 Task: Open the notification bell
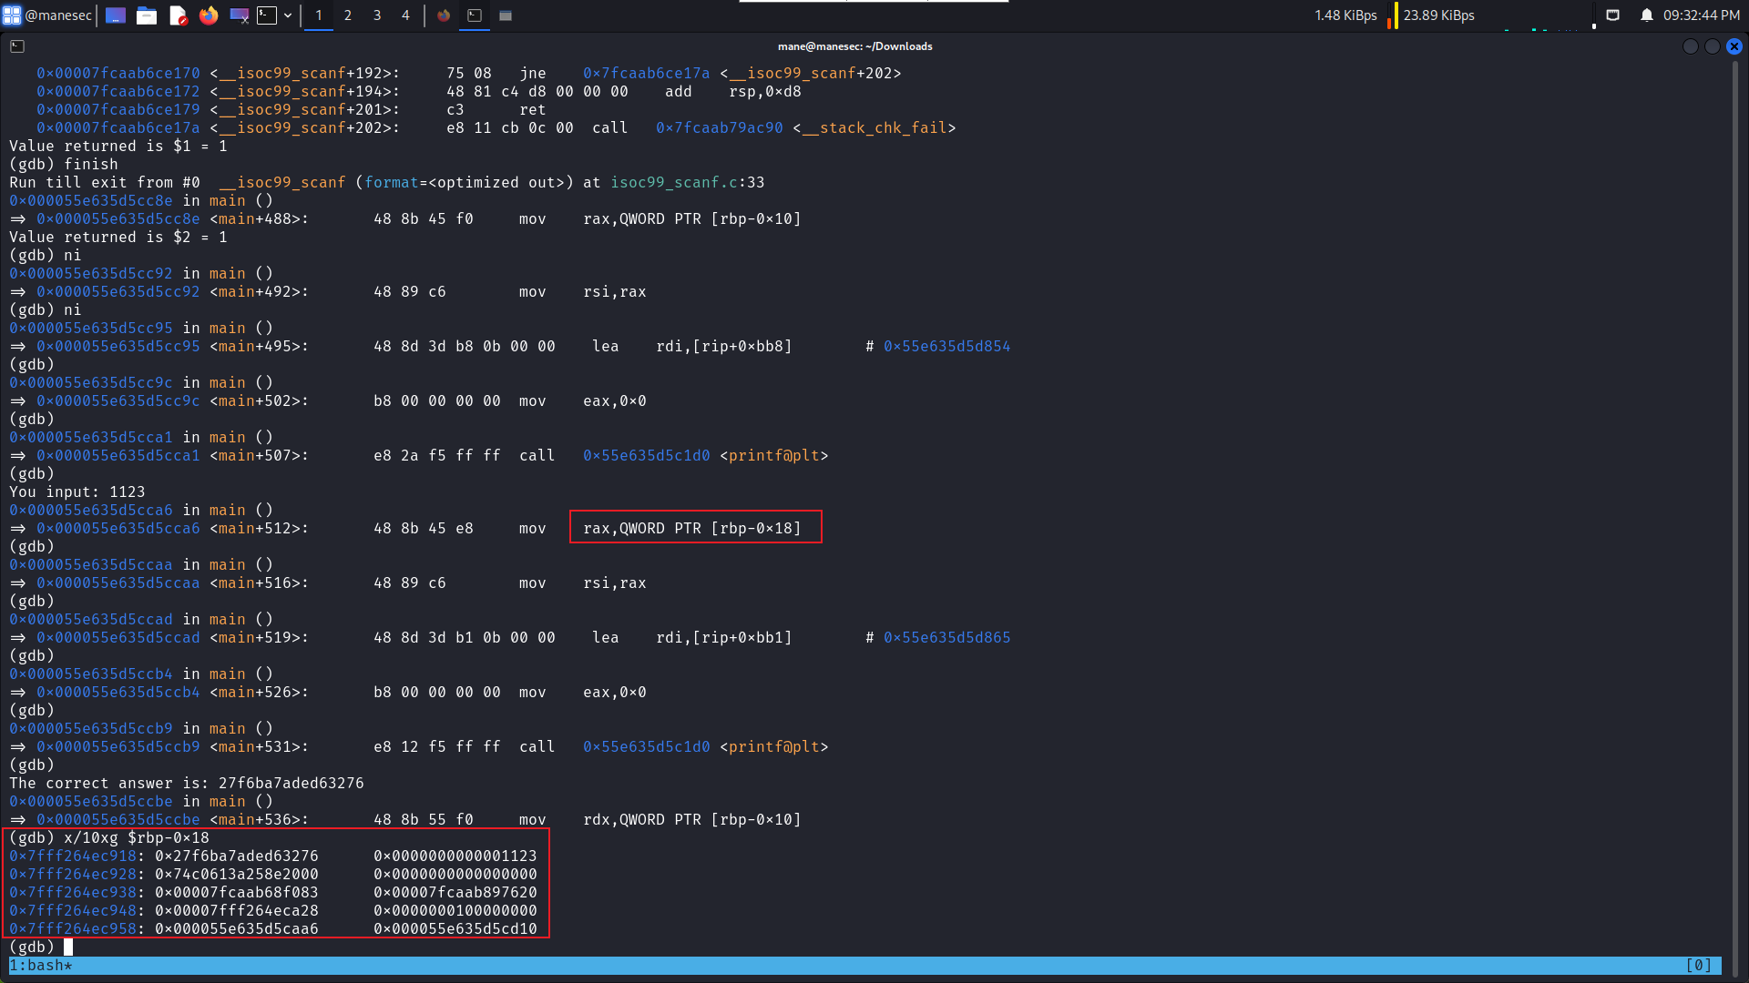coord(1647,15)
